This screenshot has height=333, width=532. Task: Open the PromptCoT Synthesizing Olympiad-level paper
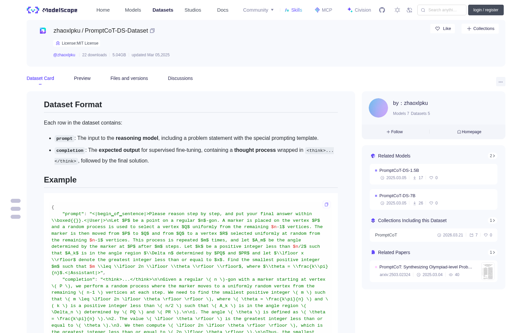[426, 267]
